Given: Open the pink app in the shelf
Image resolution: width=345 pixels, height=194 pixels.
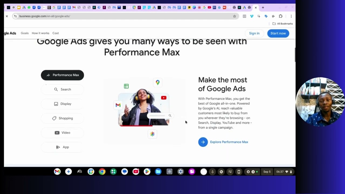Looking at the screenshot, I should (x=192, y=172).
